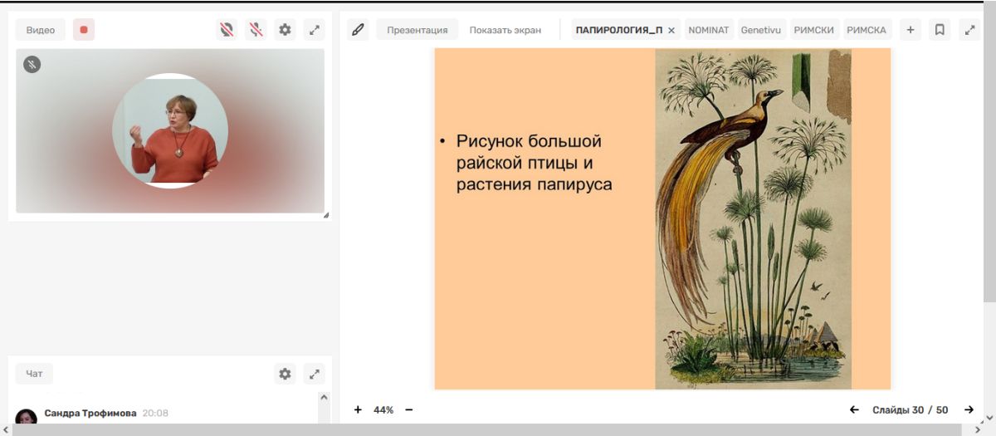This screenshot has height=436, width=996.
Task: Click the Видео panel label
Action: pyautogui.click(x=41, y=30)
